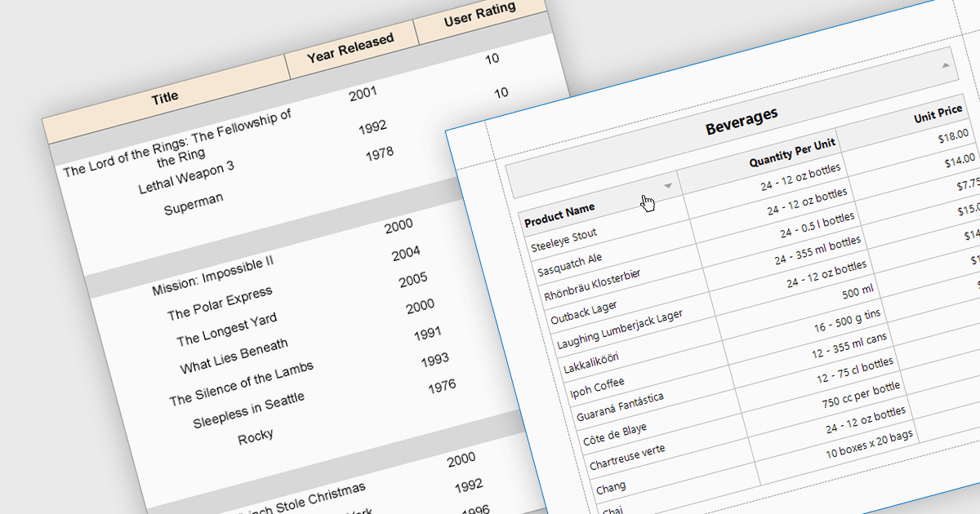980x514 pixels.
Task: Select the Steeleye Stout product cell
Action: [x=563, y=241]
